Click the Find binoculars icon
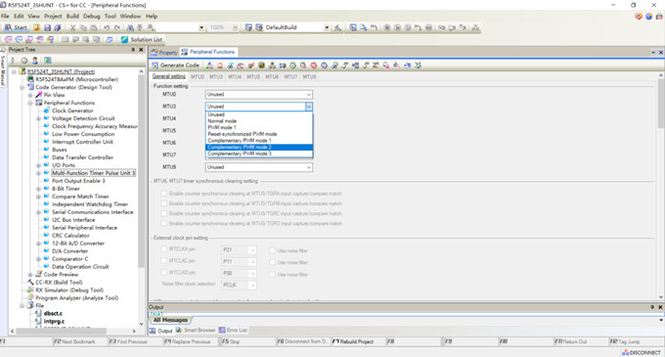Viewport: 665px width, 357px height. 130,27
